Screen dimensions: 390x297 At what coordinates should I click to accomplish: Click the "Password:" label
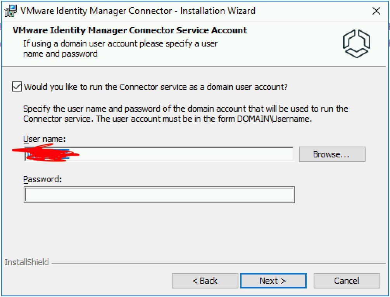[42, 179]
